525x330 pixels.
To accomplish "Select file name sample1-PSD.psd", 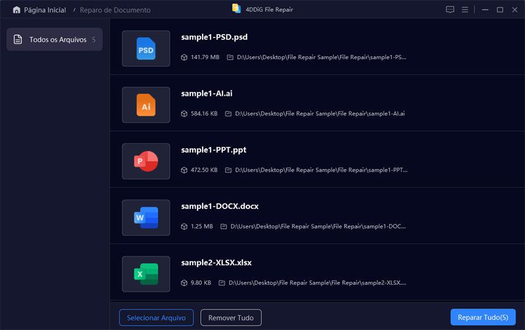I will pos(214,37).
